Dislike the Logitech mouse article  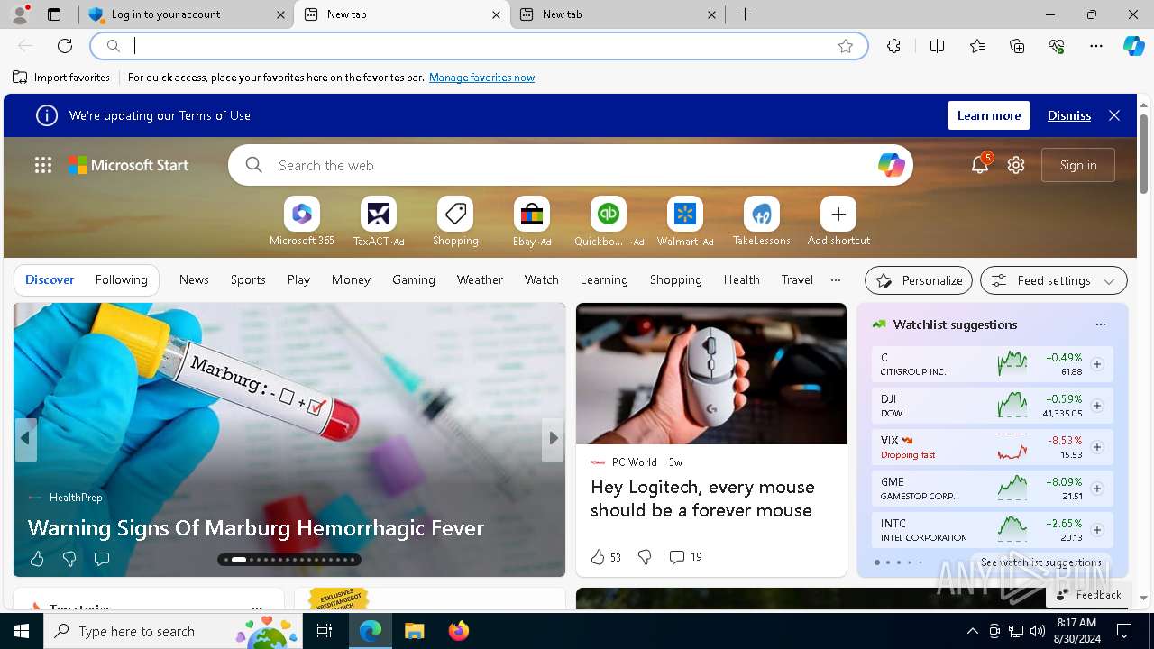pos(645,557)
